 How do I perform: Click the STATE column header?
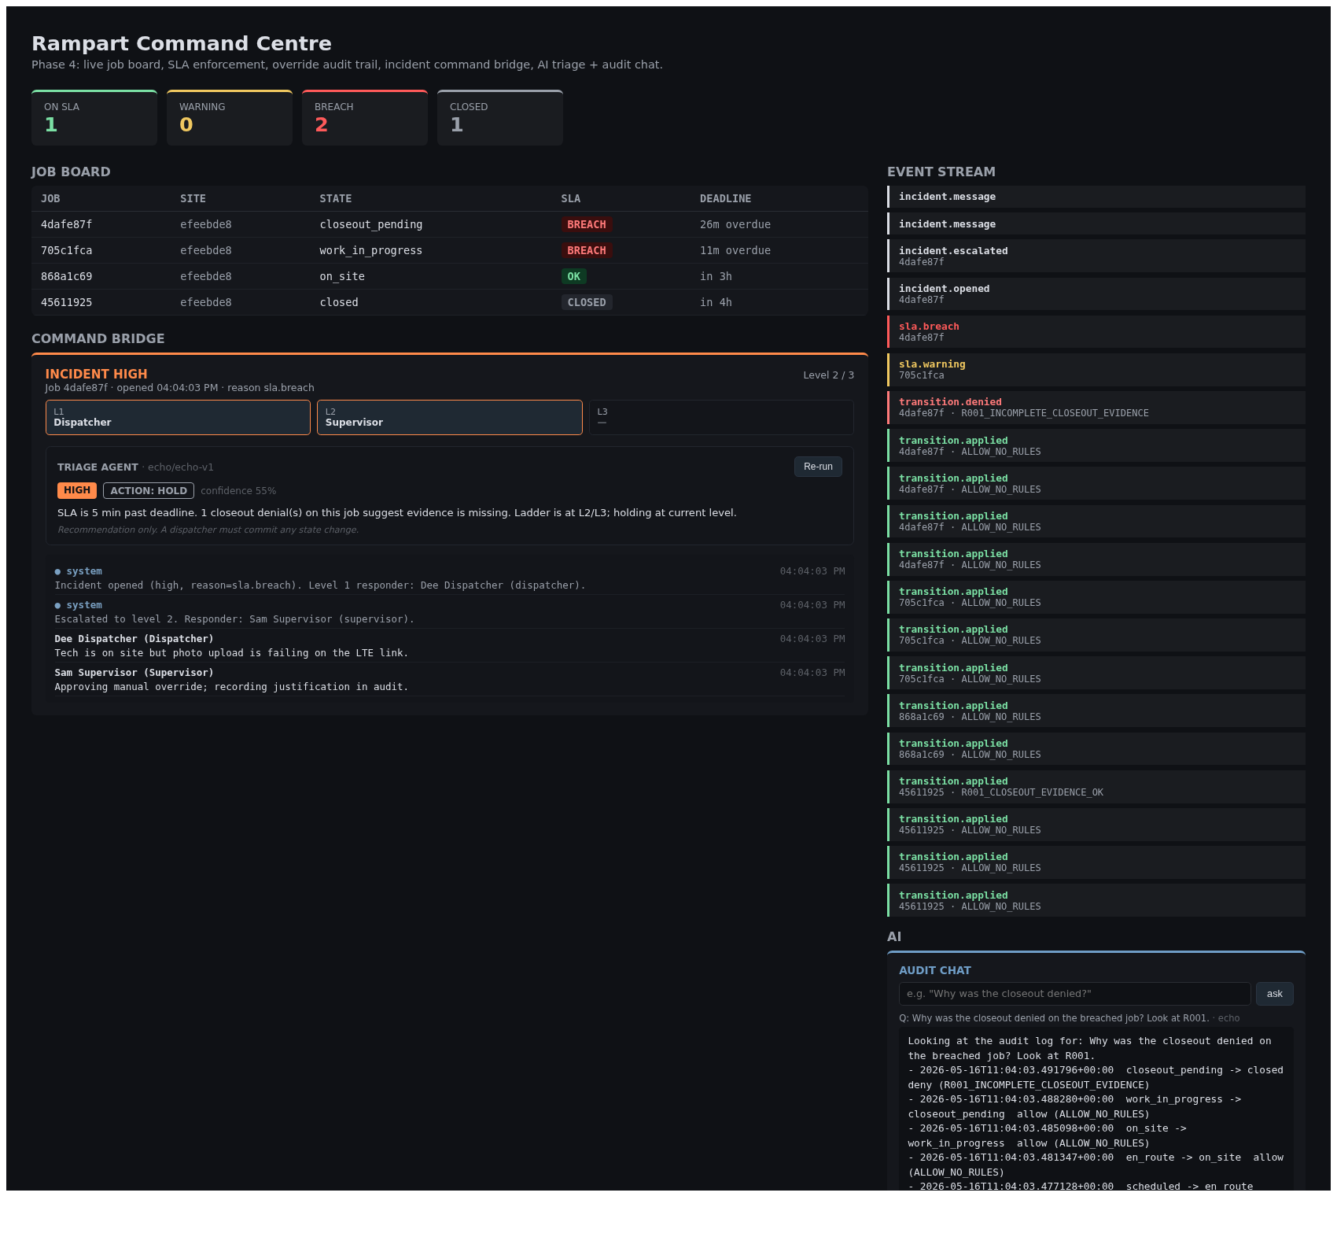coord(336,198)
